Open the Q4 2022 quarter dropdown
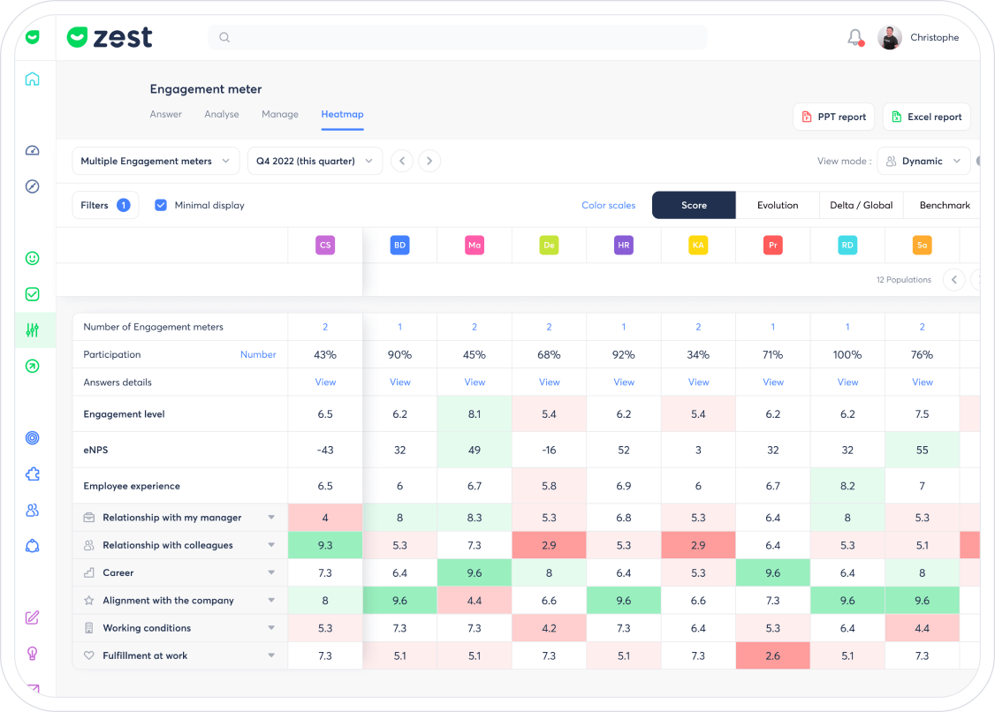 click(x=315, y=161)
